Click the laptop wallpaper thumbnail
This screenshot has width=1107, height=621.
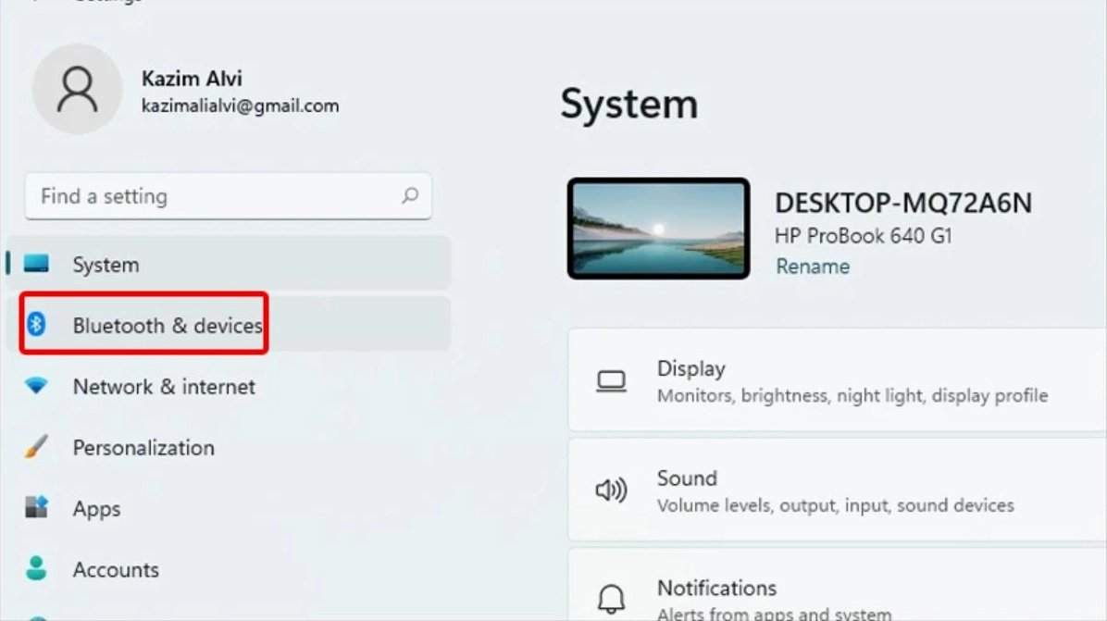658,228
